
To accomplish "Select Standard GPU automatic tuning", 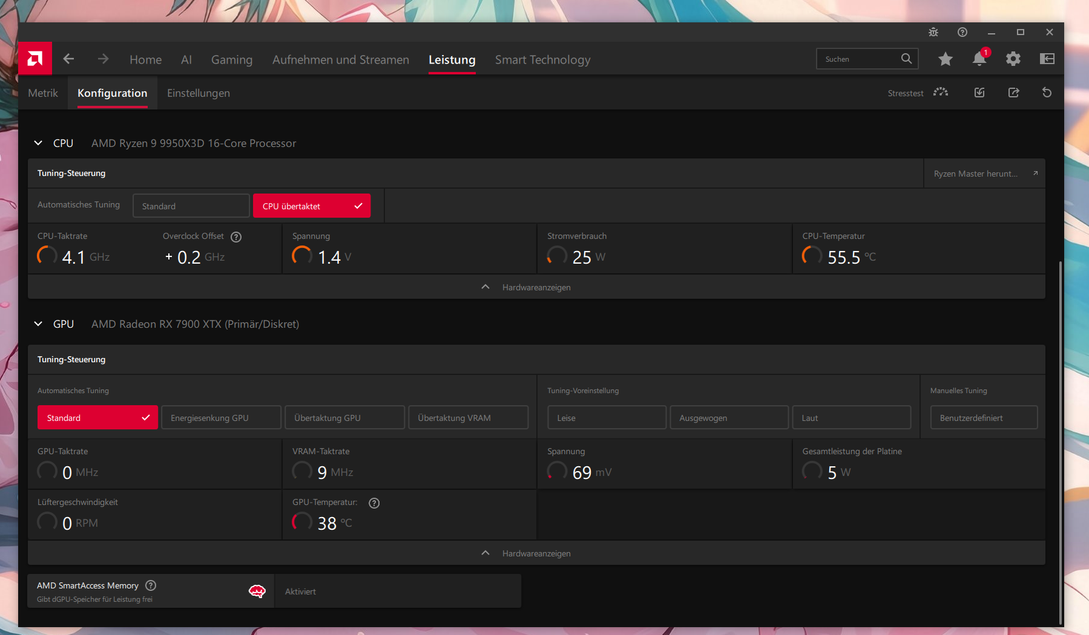I will coord(97,418).
